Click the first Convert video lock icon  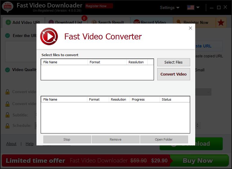7,92
